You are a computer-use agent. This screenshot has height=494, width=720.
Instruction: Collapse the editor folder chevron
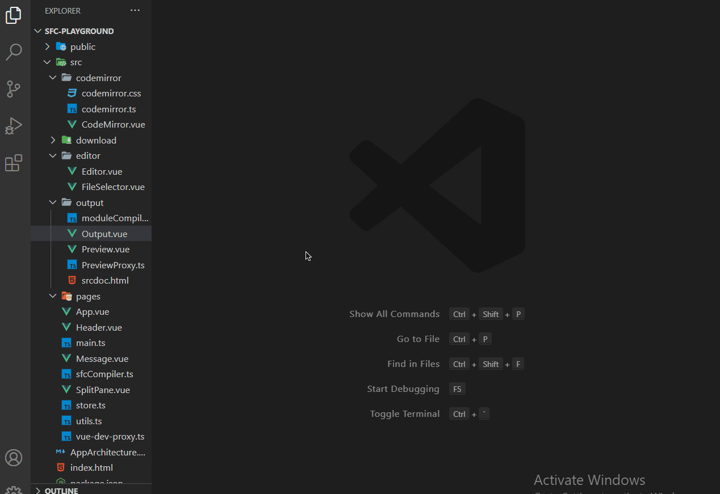[53, 155]
